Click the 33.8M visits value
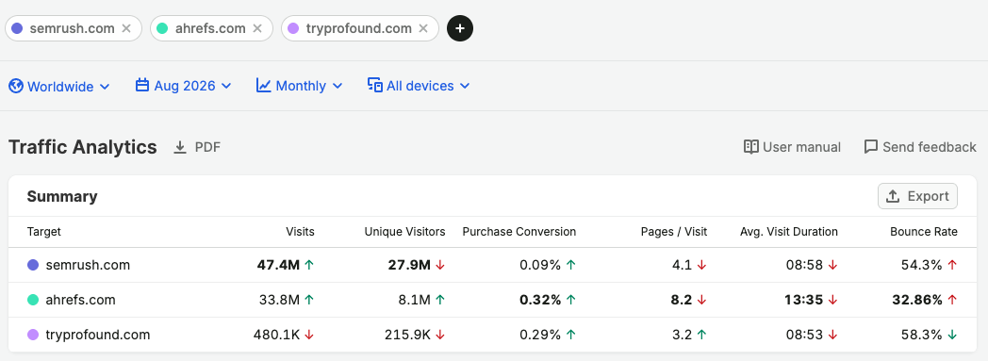Image resolution: width=988 pixels, height=361 pixels. [279, 300]
